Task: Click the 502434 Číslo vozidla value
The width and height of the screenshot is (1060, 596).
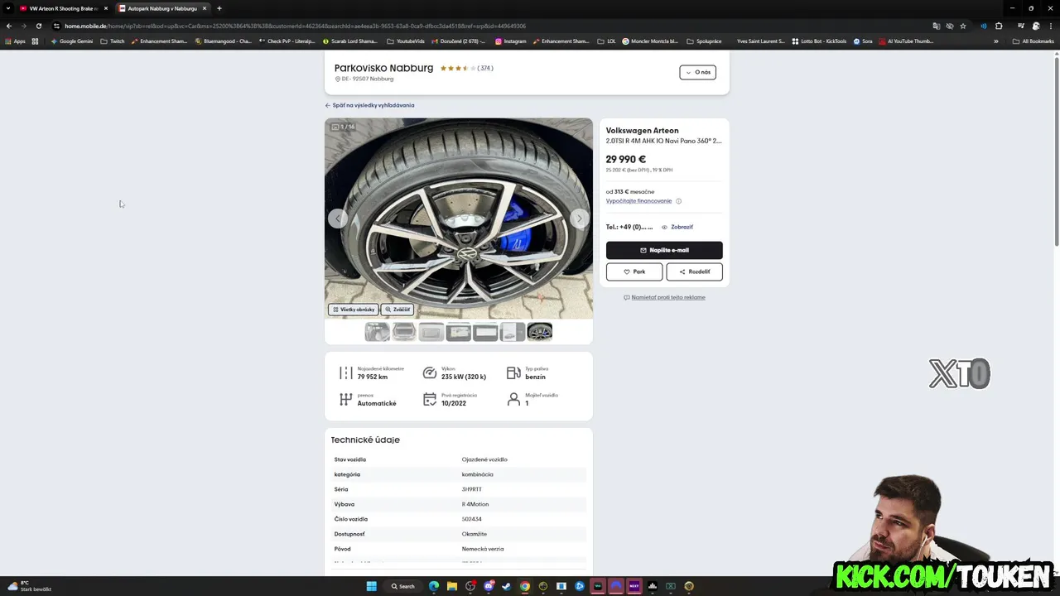Action: coord(471,519)
